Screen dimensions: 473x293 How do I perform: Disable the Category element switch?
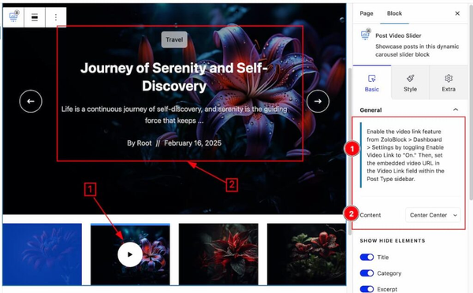[x=367, y=273]
